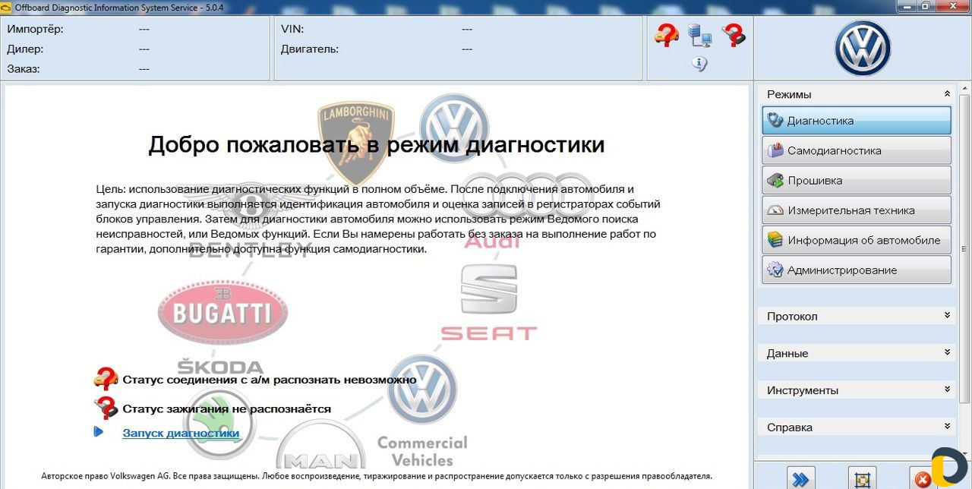Click the Авторское право Volkswagen AG notice
Screen dimensions: 972x489
377,476
